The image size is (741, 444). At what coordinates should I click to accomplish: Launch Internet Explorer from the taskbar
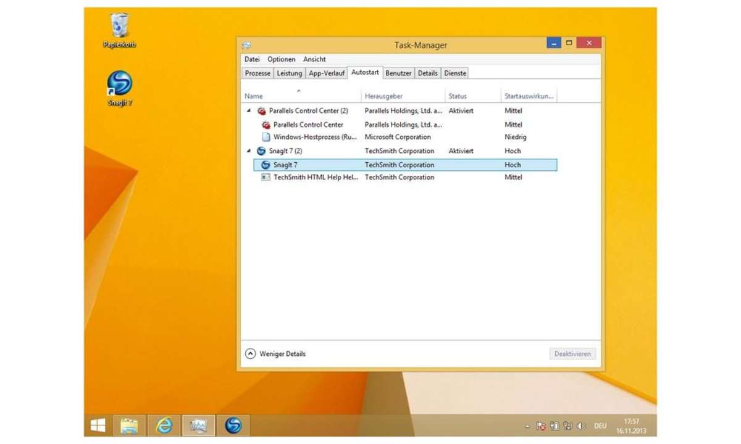point(164,425)
